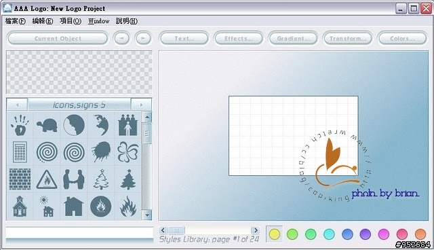
Task: Select the calculator icon
Action: [20, 152]
